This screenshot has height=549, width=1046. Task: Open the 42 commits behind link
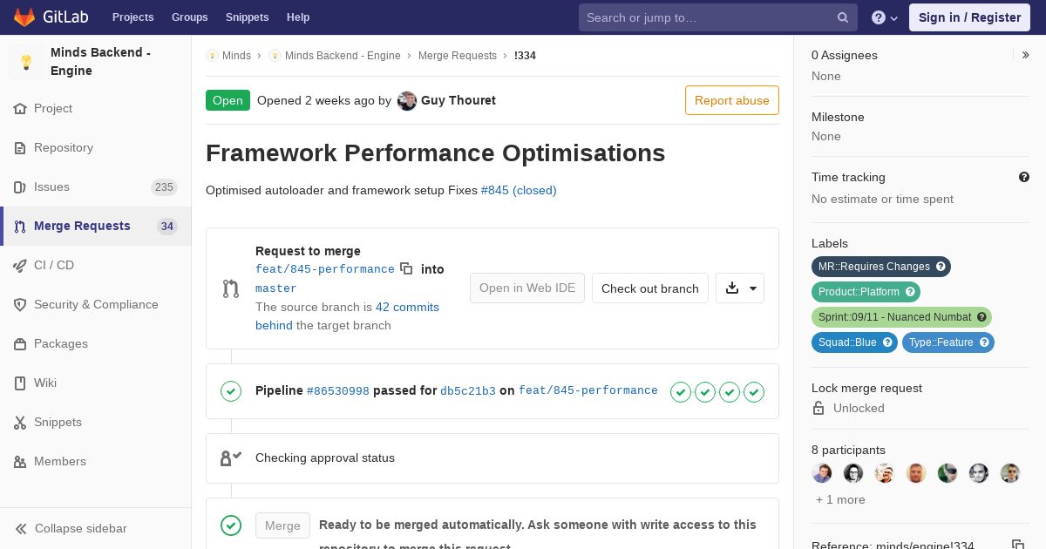407,307
